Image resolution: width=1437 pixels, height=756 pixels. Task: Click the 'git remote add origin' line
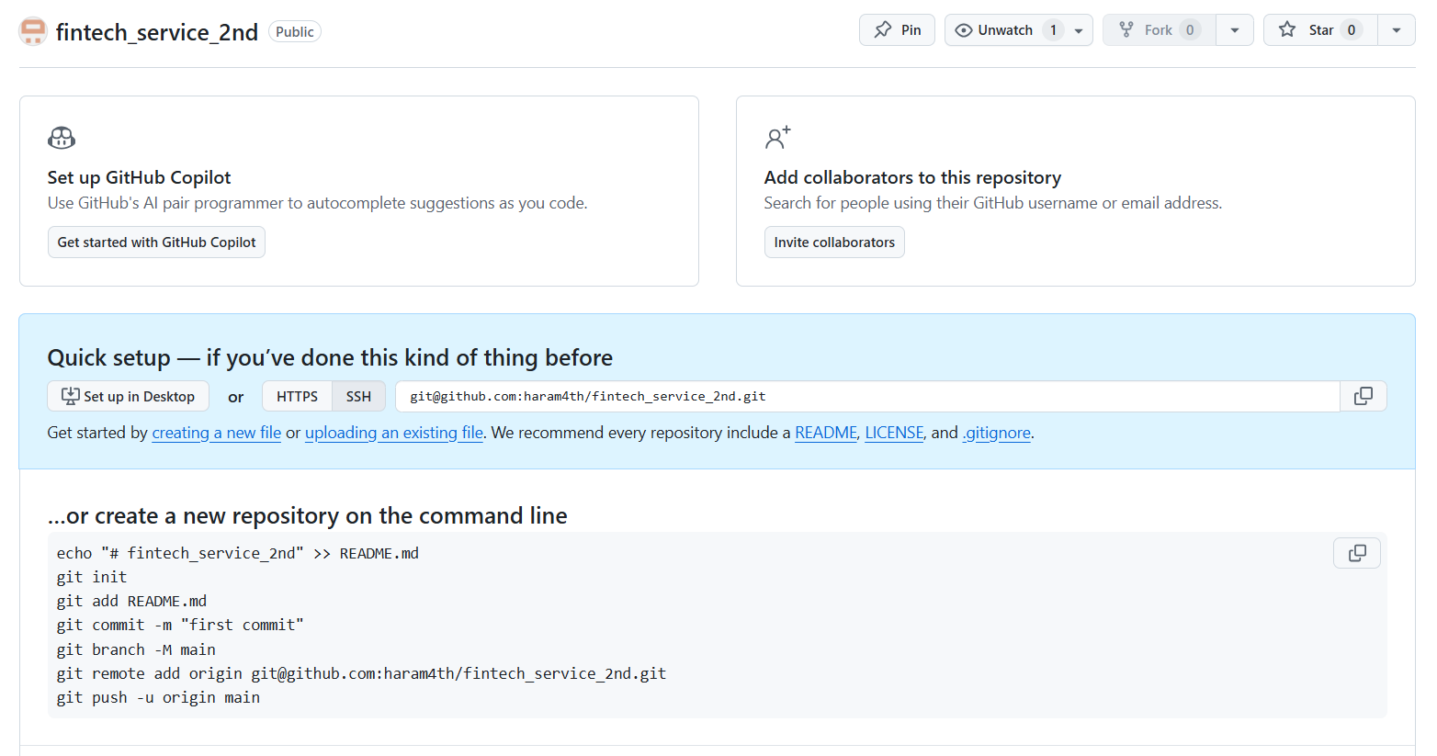tap(361, 673)
